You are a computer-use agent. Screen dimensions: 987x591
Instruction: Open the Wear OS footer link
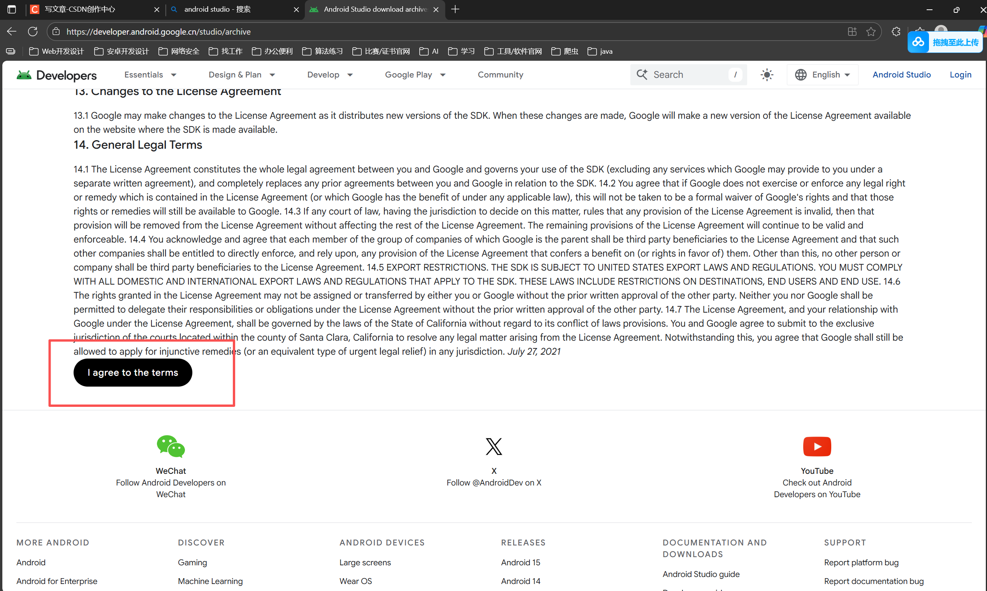tap(355, 581)
